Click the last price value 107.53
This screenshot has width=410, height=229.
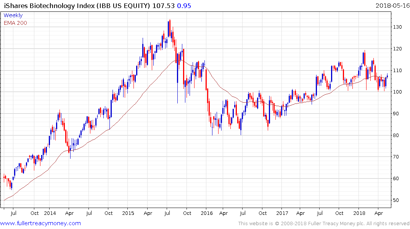coord(163,6)
